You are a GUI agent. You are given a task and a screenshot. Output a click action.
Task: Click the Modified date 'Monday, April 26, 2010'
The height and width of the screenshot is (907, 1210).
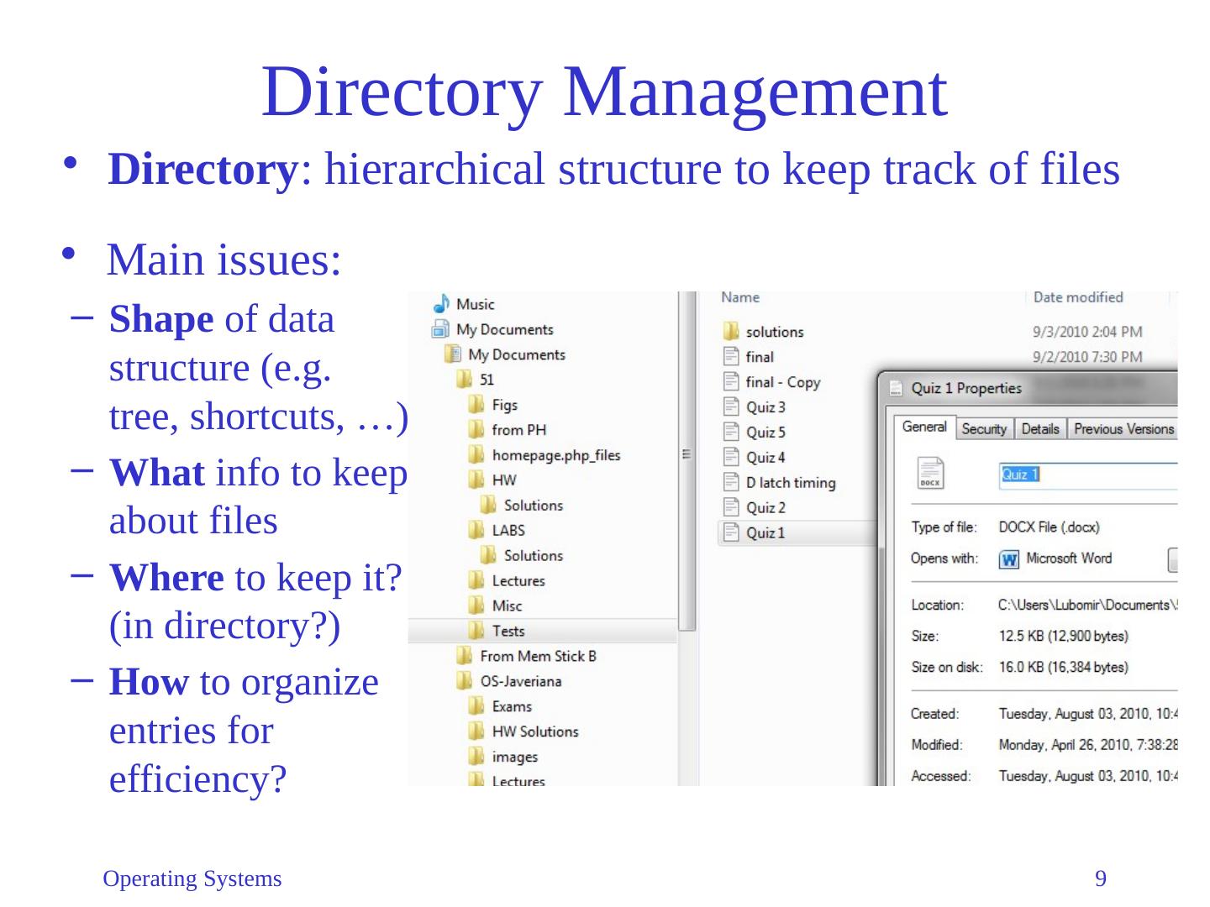tap(1088, 745)
